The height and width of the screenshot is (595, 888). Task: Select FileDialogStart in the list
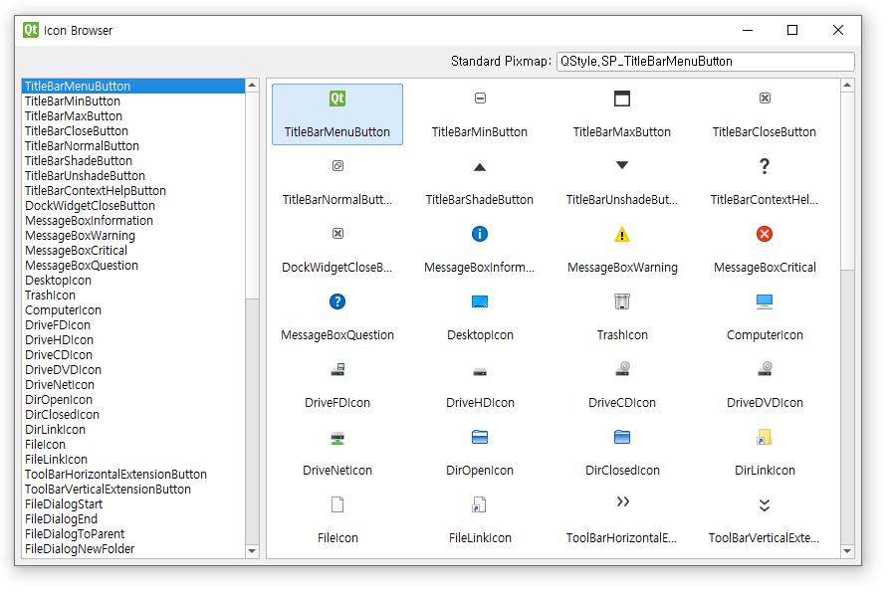click(x=63, y=503)
